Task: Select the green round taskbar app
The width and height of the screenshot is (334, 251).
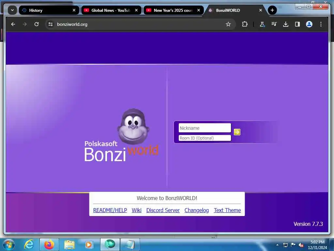Action: (x=110, y=244)
